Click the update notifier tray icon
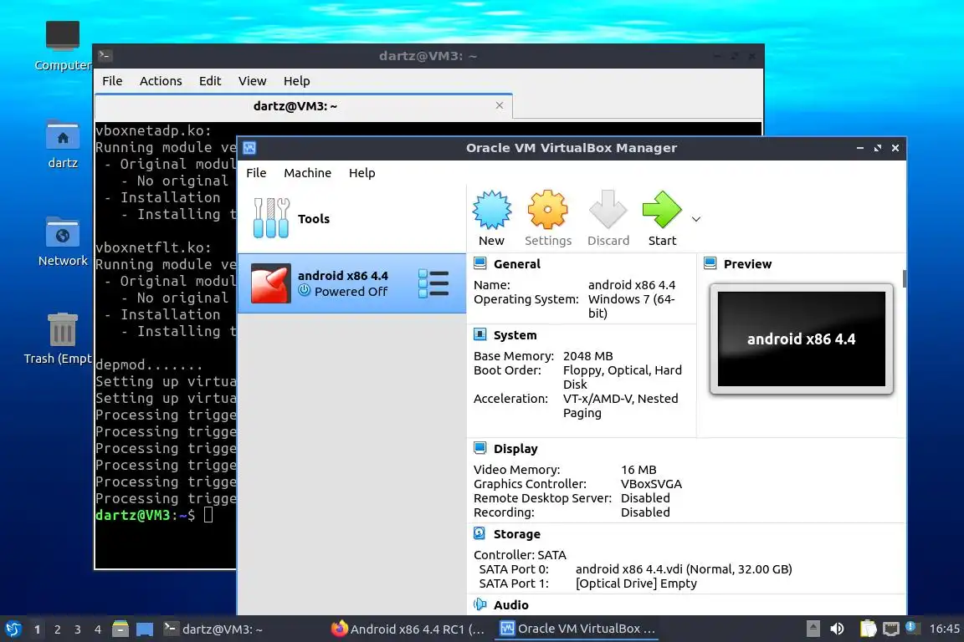The image size is (964, 642). pyautogui.click(x=912, y=628)
